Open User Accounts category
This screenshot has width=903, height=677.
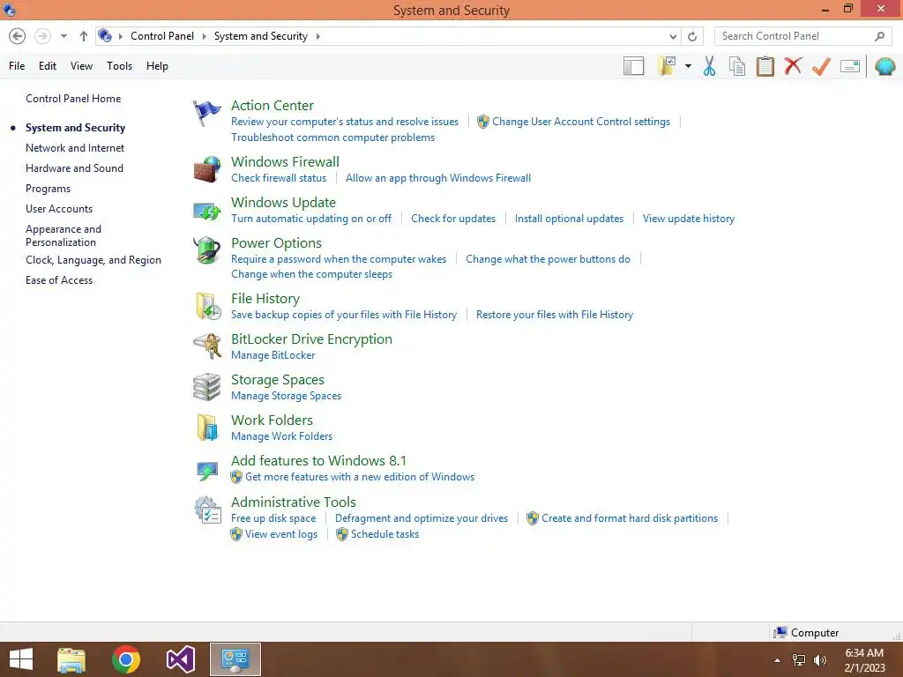[x=59, y=209]
